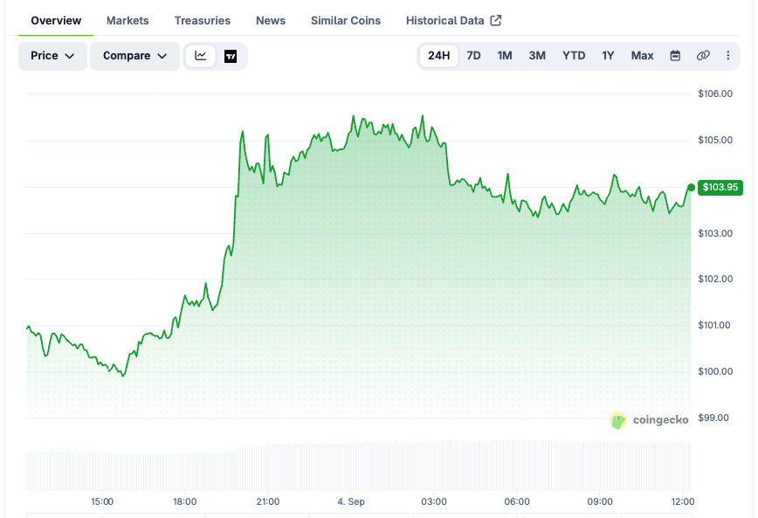Click the current price dot on chart line
The width and height of the screenshot is (758, 518).
point(692,187)
